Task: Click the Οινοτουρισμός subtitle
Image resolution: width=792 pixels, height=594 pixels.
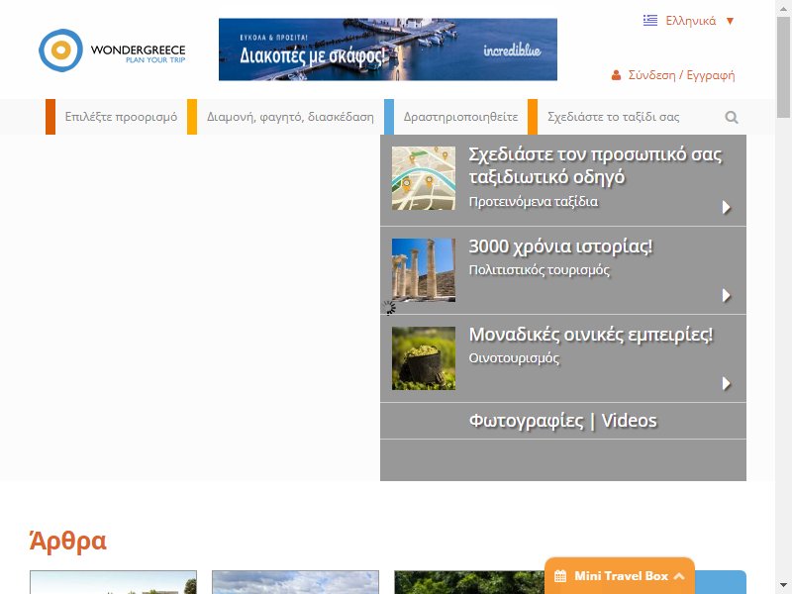Action: [514, 358]
